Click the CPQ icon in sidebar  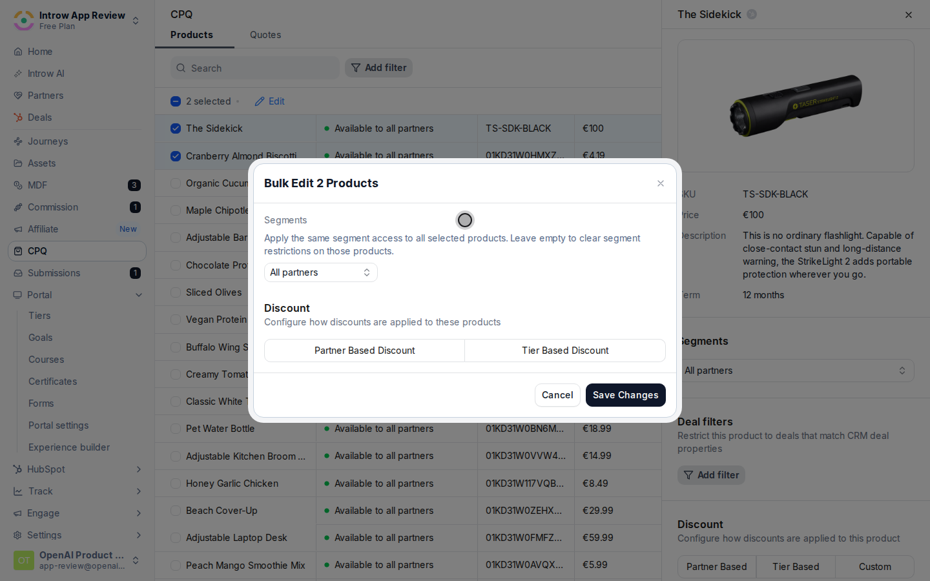(18, 251)
